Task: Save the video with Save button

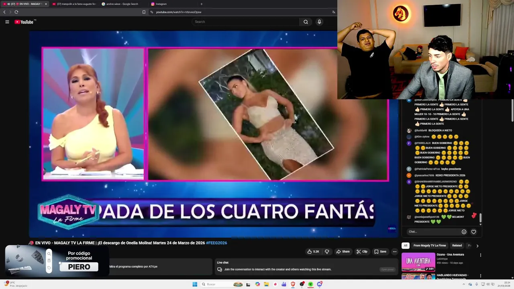Action: tap(380, 252)
